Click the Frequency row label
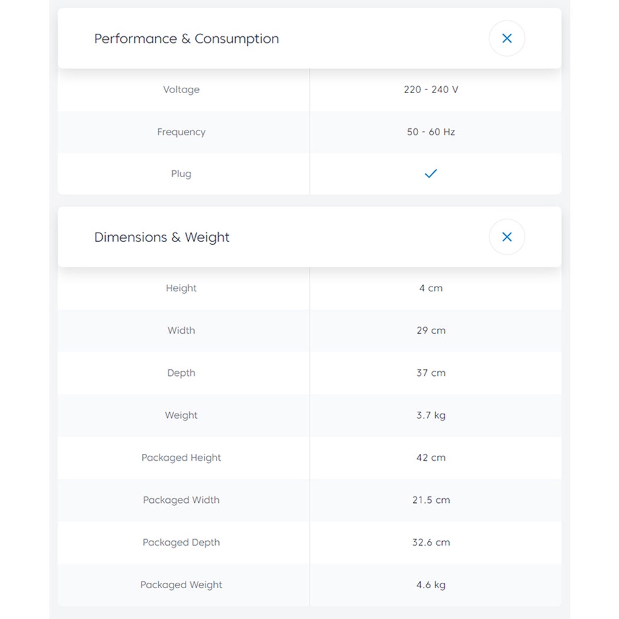 [x=181, y=132]
